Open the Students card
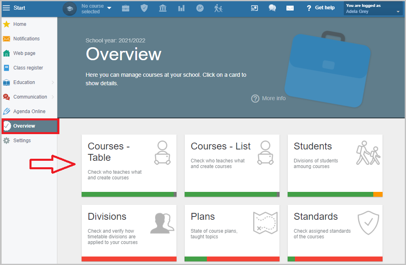 click(x=335, y=166)
